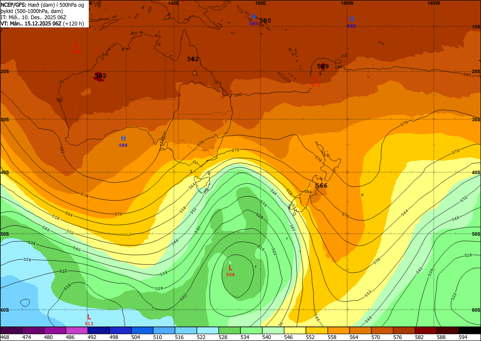Click the black 566 label near New Zealand

[x=321, y=186]
